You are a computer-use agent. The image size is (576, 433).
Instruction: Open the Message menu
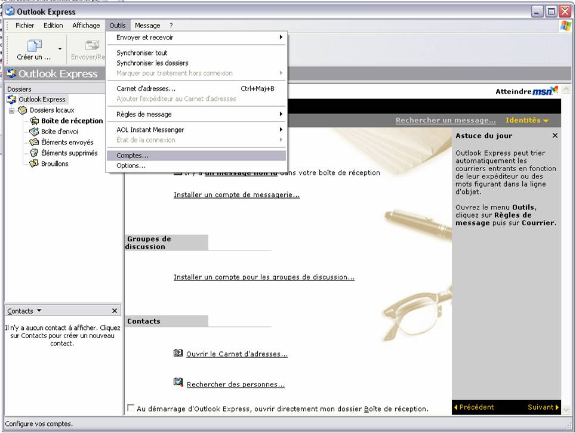pyautogui.click(x=147, y=25)
